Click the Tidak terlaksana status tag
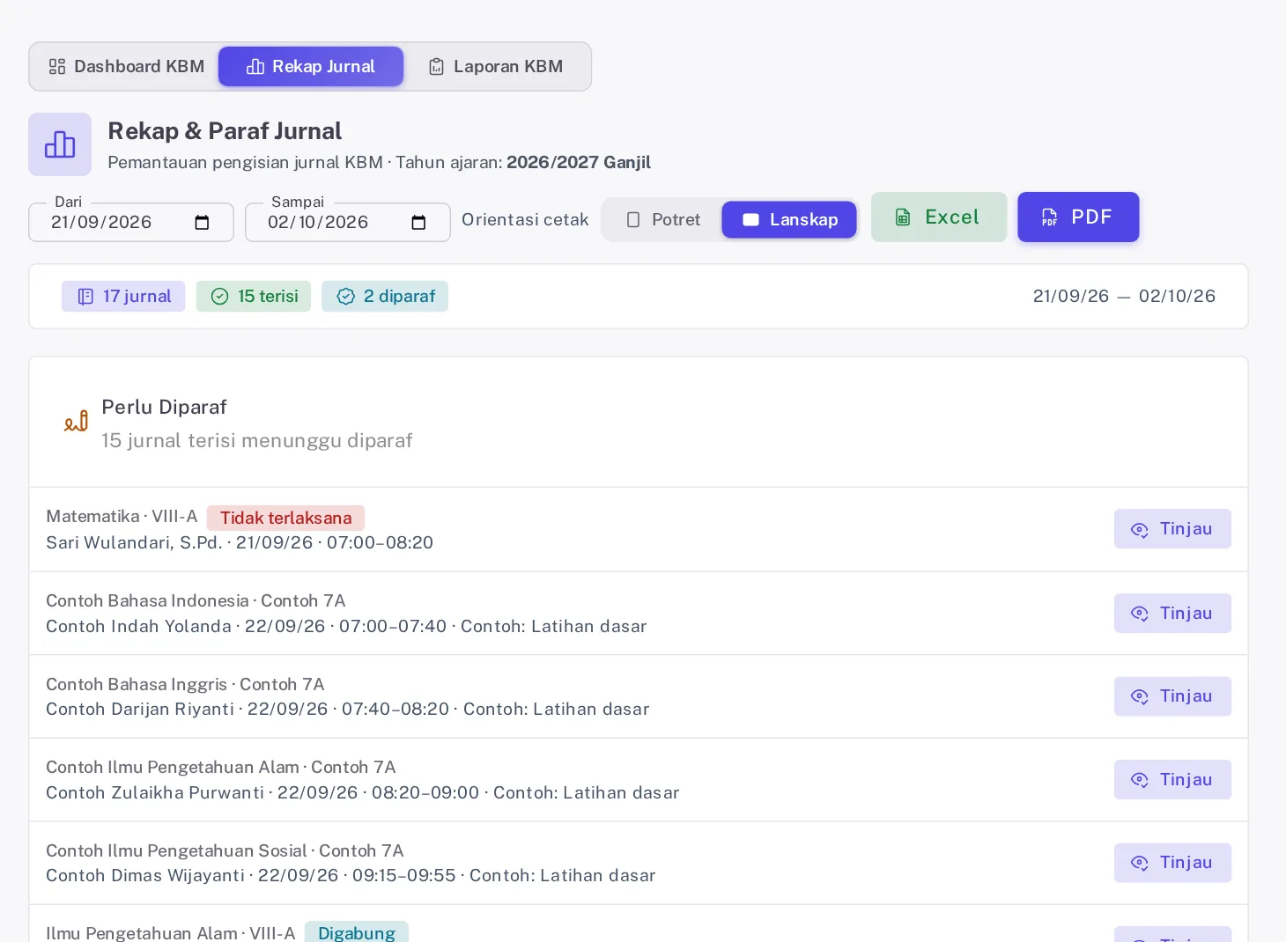This screenshot has width=1286, height=942. 285,518
